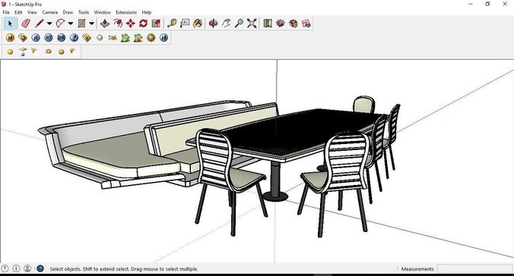Activate the Orbit tool
The image size is (514, 276).
pos(213,24)
